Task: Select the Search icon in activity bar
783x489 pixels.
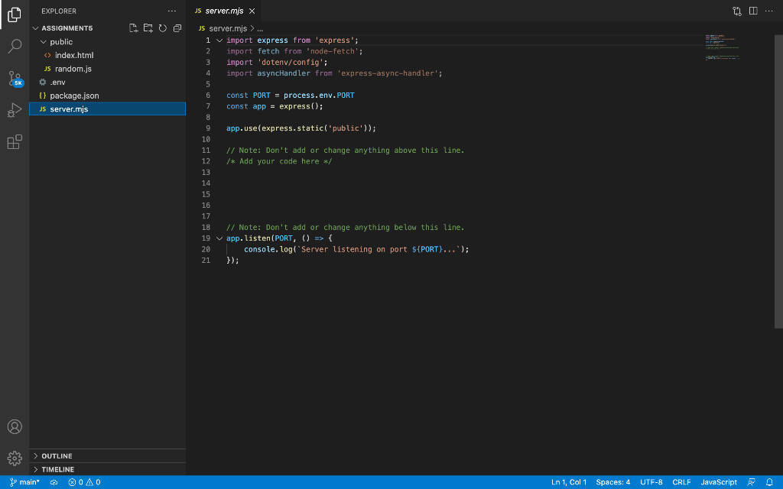Action: click(x=15, y=44)
